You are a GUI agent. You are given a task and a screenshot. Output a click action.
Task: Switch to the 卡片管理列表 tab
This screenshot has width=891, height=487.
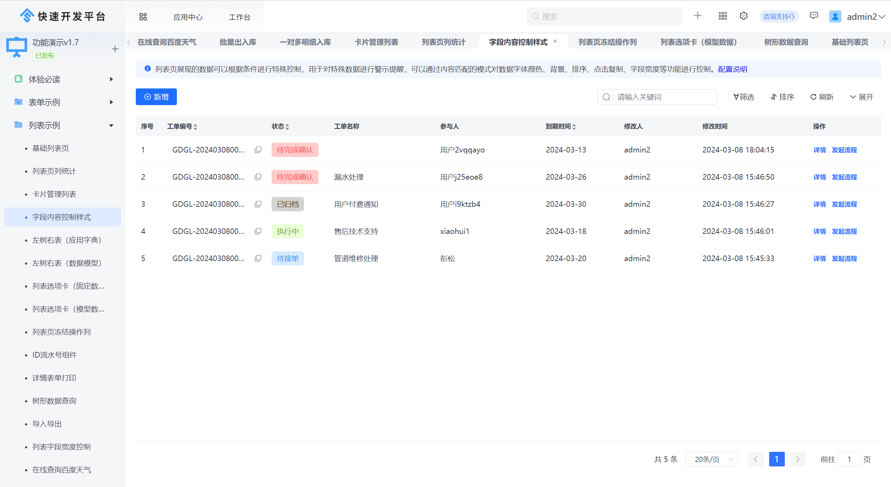pyautogui.click(x=376, y=42)
